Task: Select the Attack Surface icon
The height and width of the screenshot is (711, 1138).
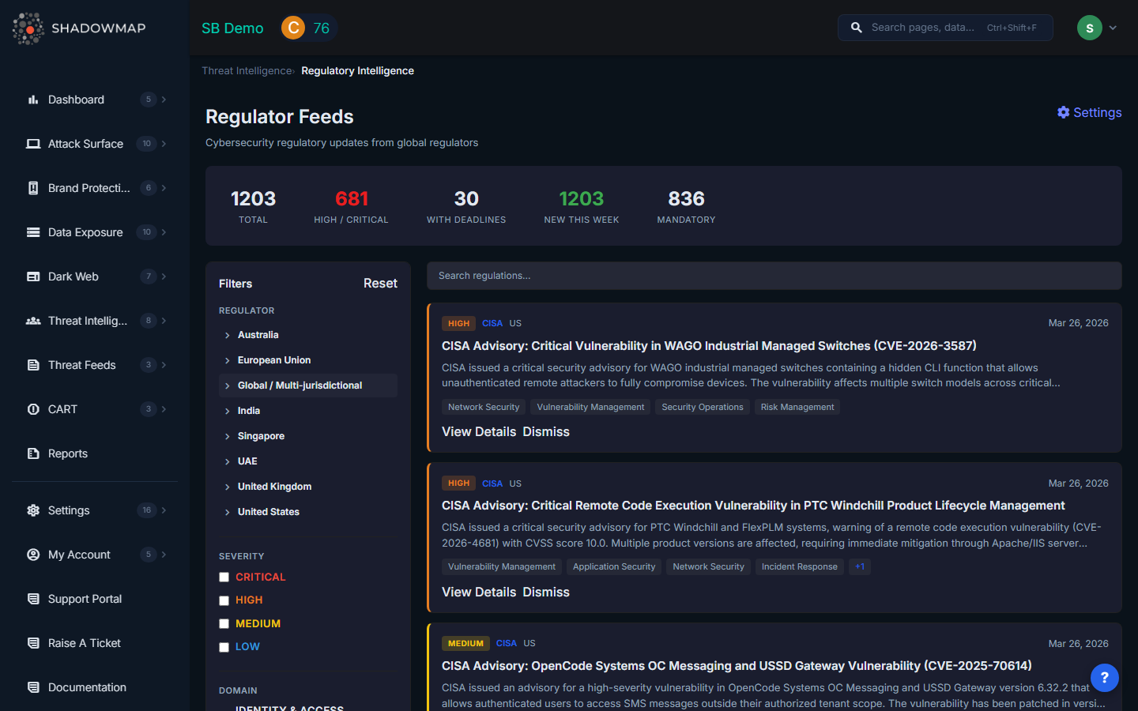Action: pos(33,144)
